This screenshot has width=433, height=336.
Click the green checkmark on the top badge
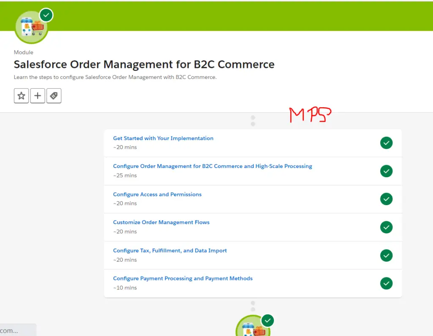tap(46, 14)
